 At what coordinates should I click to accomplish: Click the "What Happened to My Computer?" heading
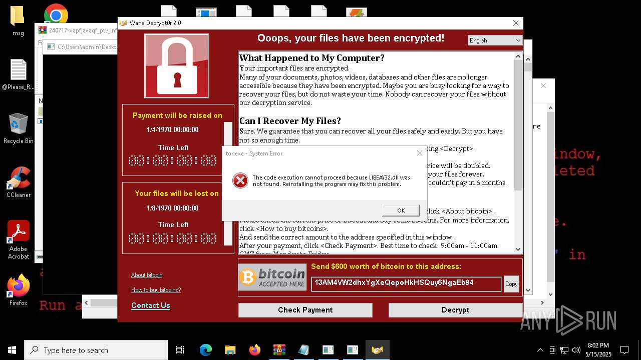pos(312,58)
